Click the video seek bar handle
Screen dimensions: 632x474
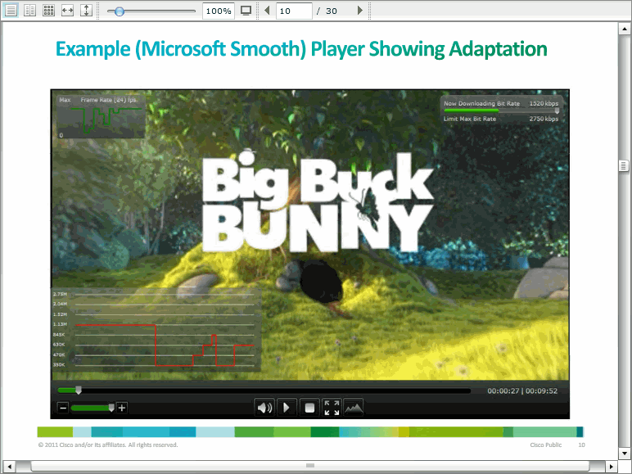79,390
